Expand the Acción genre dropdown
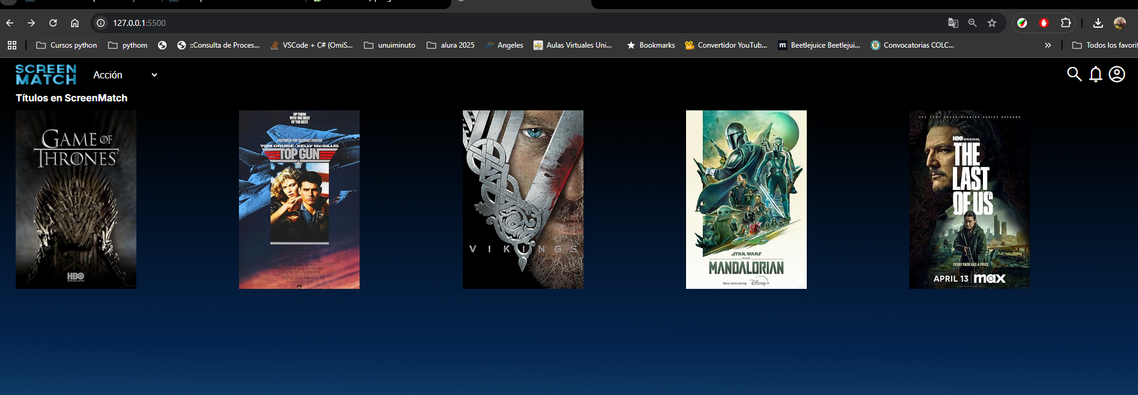The width and height of the screenshot is (1138, 395). click(126, 75)
